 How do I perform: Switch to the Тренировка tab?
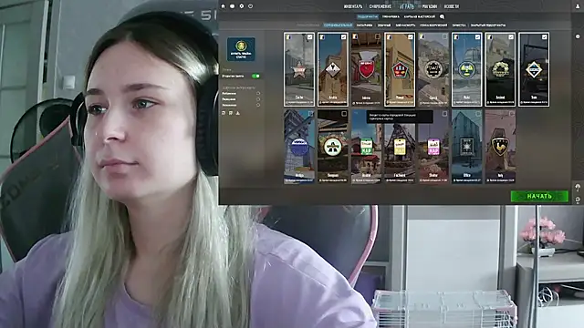click(x=391, y=16)
